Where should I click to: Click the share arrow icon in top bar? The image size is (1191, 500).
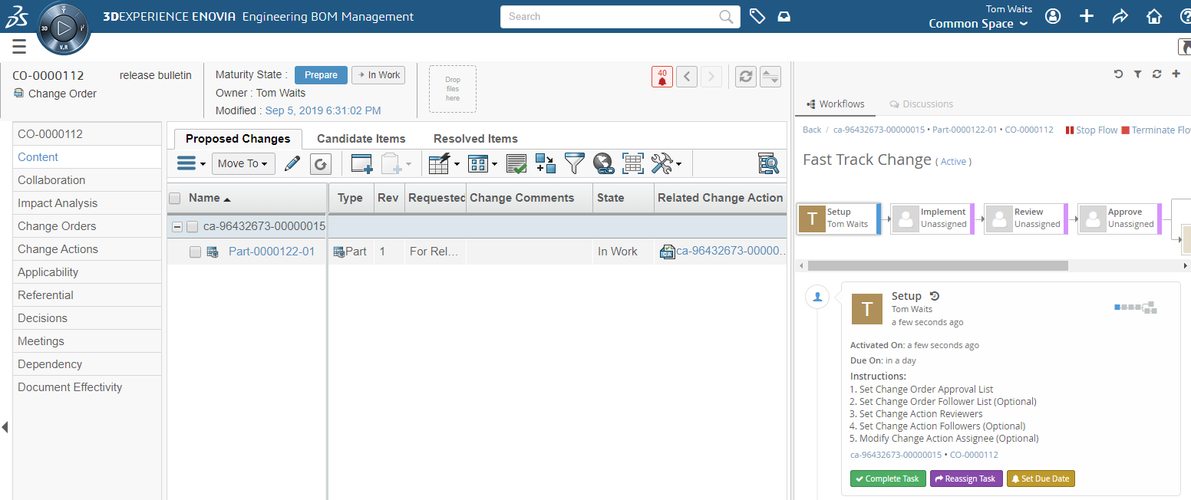tap(1120, 16)
